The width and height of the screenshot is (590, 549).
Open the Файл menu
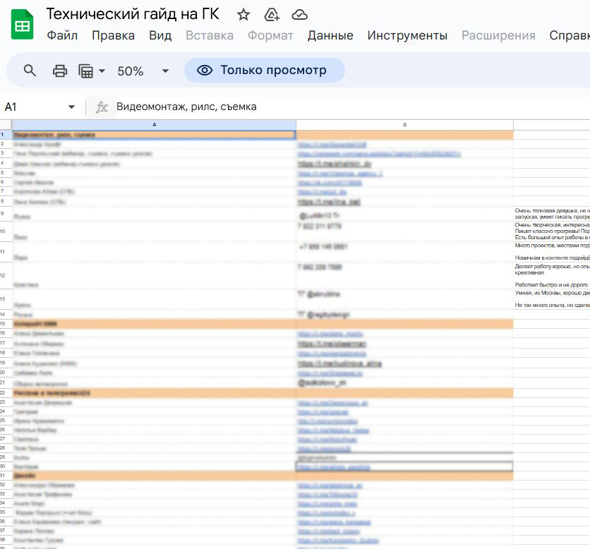tap(62, 35)
